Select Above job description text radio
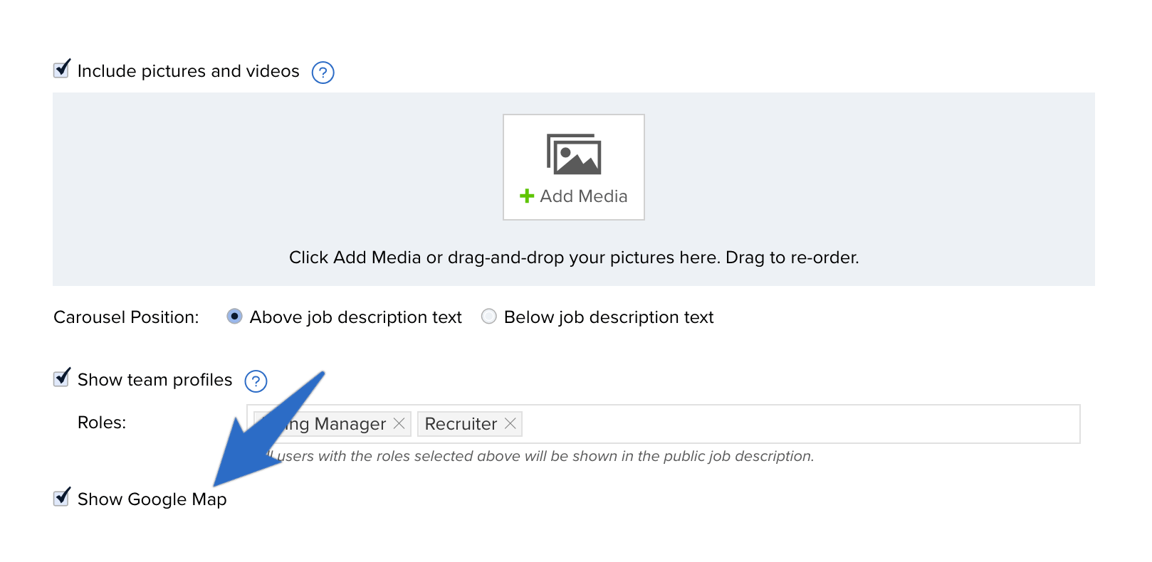This screenshot has width=1152, height=562. pos(234,317)
